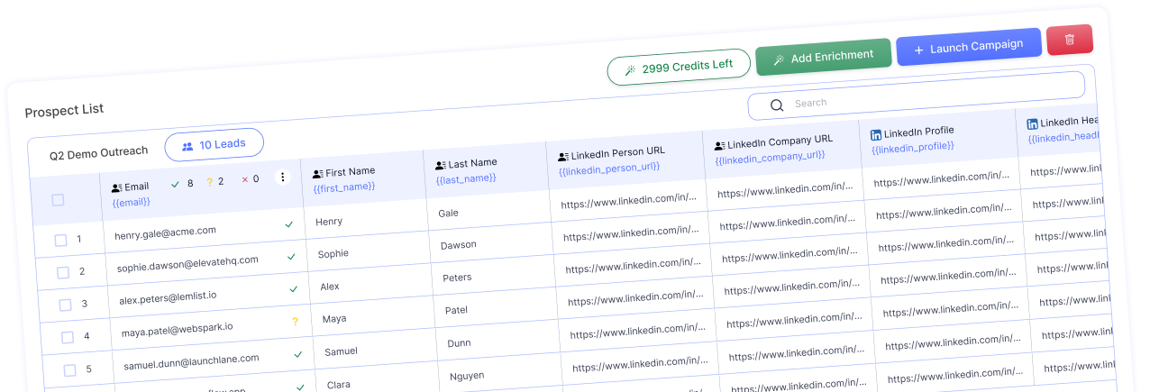Click LinkedIn Person URL column person icon
This screenshot has width=1150, height=392.
563,157
